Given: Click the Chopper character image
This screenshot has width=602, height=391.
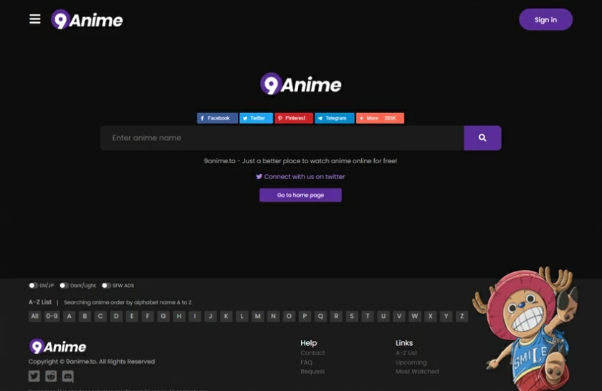Looking at the screenshot, I should [x=526, y=328].
